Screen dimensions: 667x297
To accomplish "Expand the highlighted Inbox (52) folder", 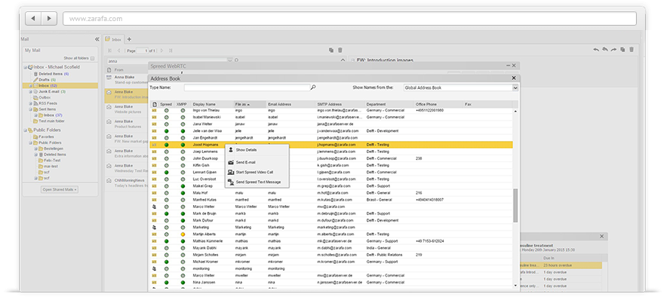I will [30, 86].
